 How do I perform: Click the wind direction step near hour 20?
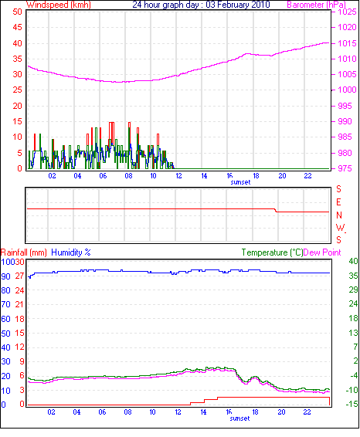276,211
